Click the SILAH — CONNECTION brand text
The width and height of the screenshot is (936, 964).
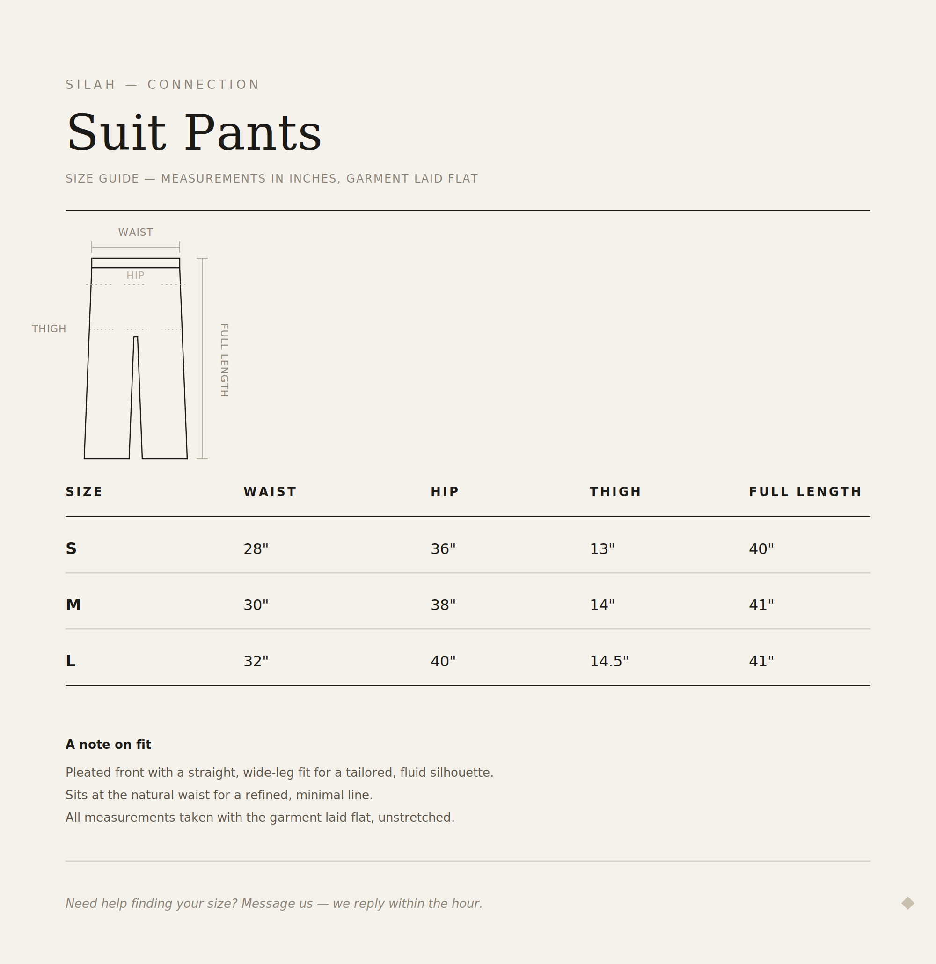click(162, 85)
